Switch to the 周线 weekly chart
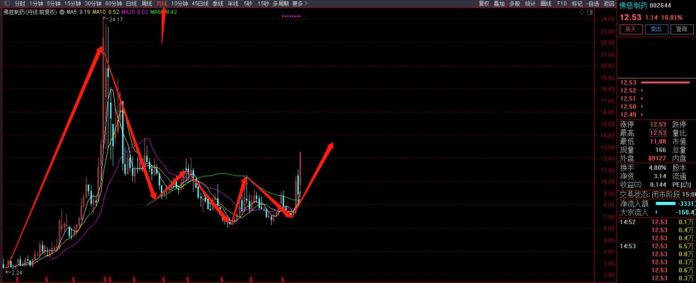This screenshot has height=283, width=696. [x=147, y=4]
